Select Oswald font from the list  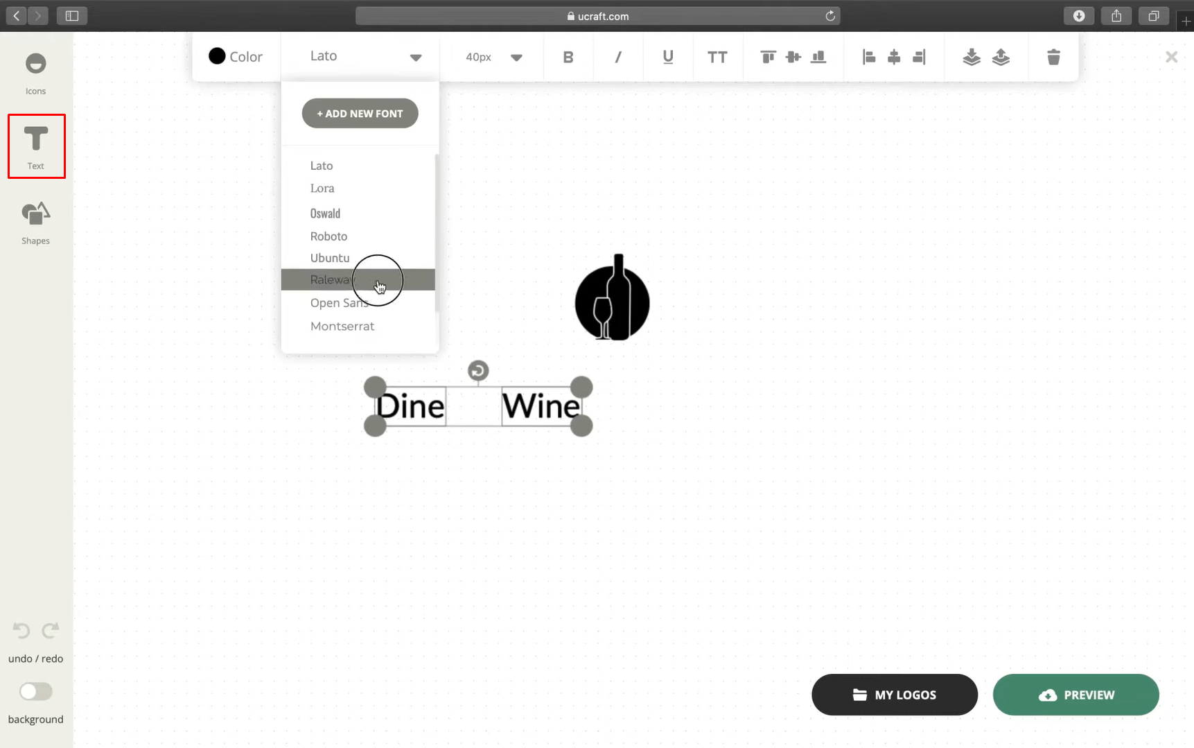click(325, 214)
